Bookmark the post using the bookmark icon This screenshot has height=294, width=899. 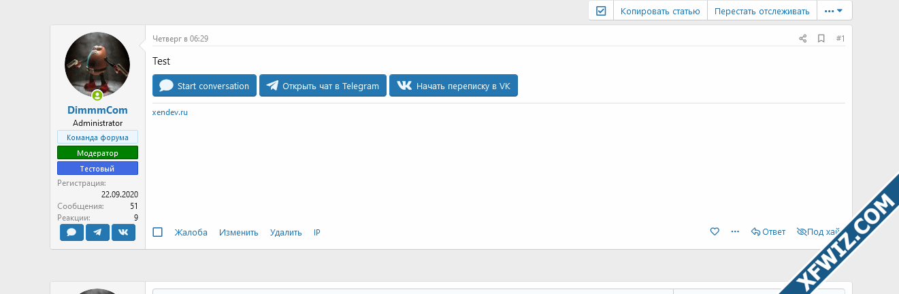821,39
